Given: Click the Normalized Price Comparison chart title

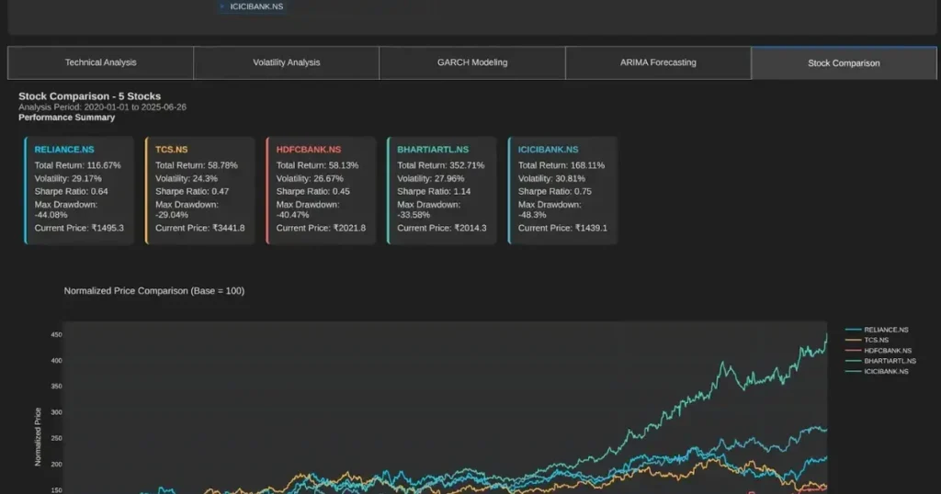Looking at the screenshot, I should pyautogui.click(x=153, y=291).
